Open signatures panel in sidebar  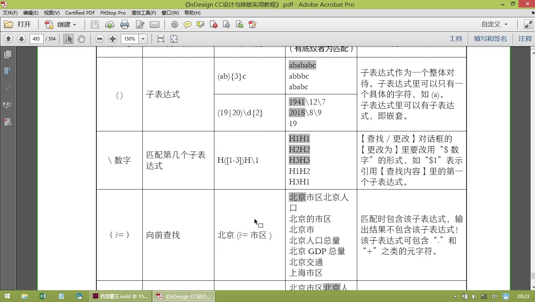(7, 105)
